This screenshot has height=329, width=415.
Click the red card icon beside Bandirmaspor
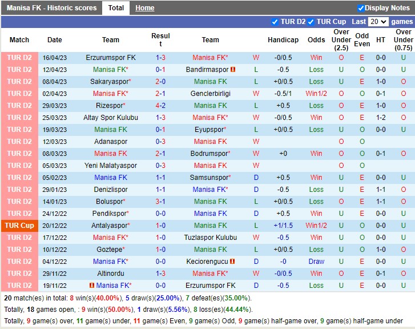pyautogui.click(x=233, y=70)
